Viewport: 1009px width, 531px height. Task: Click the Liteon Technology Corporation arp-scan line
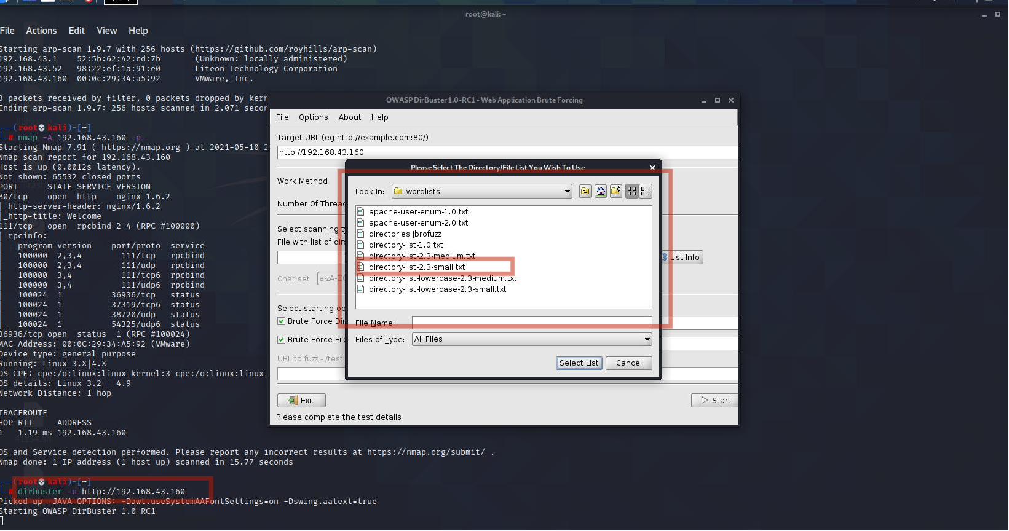click(x=168, y=69)
